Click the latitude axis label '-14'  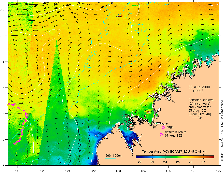(3, 62)
